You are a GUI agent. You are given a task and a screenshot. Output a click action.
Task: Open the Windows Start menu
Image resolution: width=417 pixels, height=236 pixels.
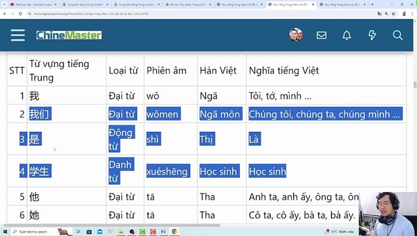coord(5,232)
